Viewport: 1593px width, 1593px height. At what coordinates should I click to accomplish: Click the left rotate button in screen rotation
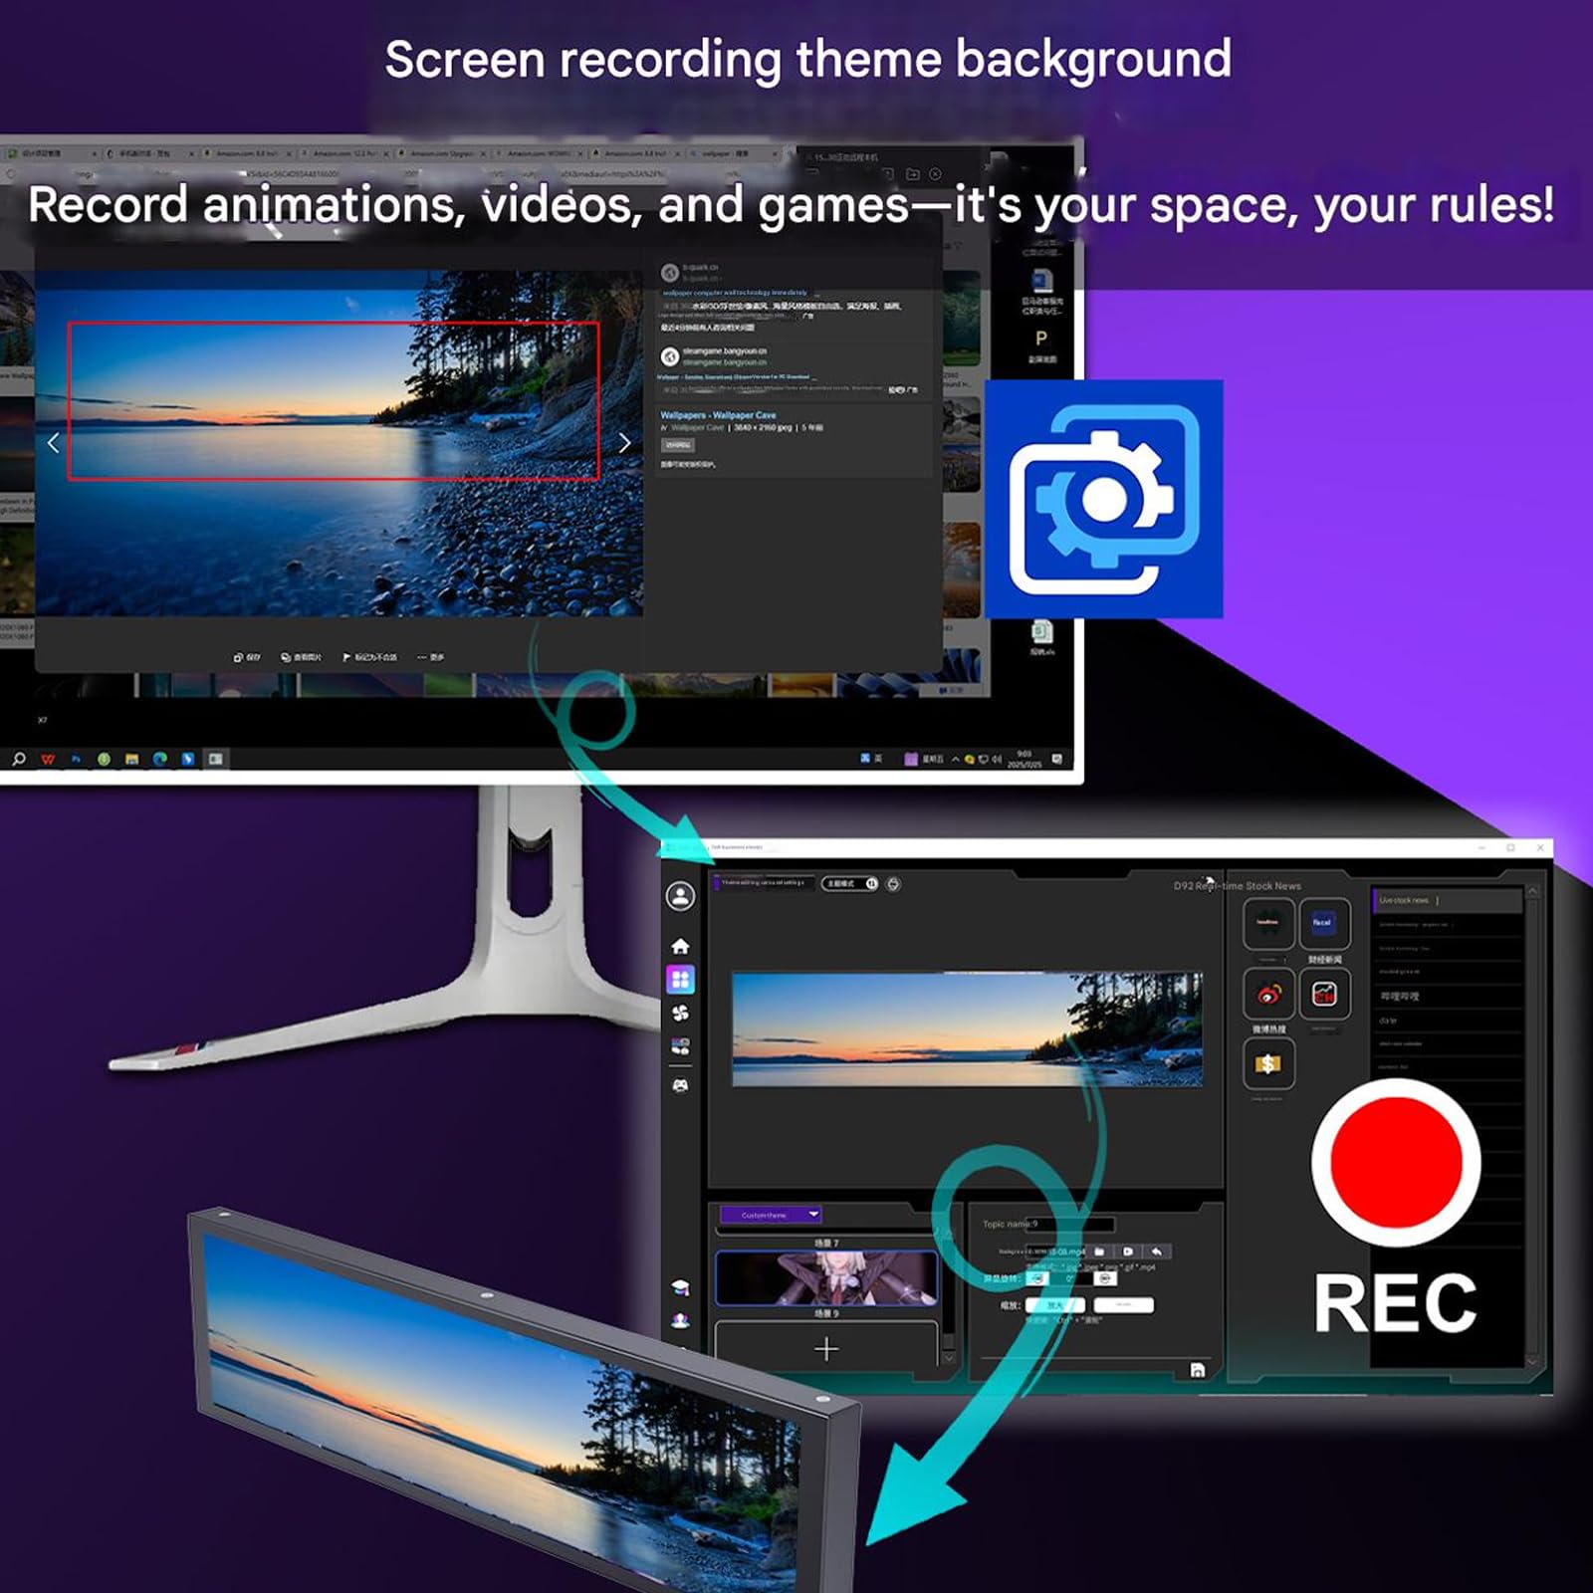coord(1036,1278)
